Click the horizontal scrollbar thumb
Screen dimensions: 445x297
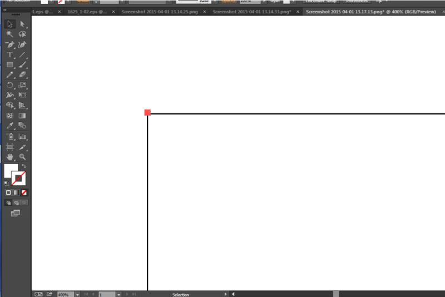click(x=336, y=294)
